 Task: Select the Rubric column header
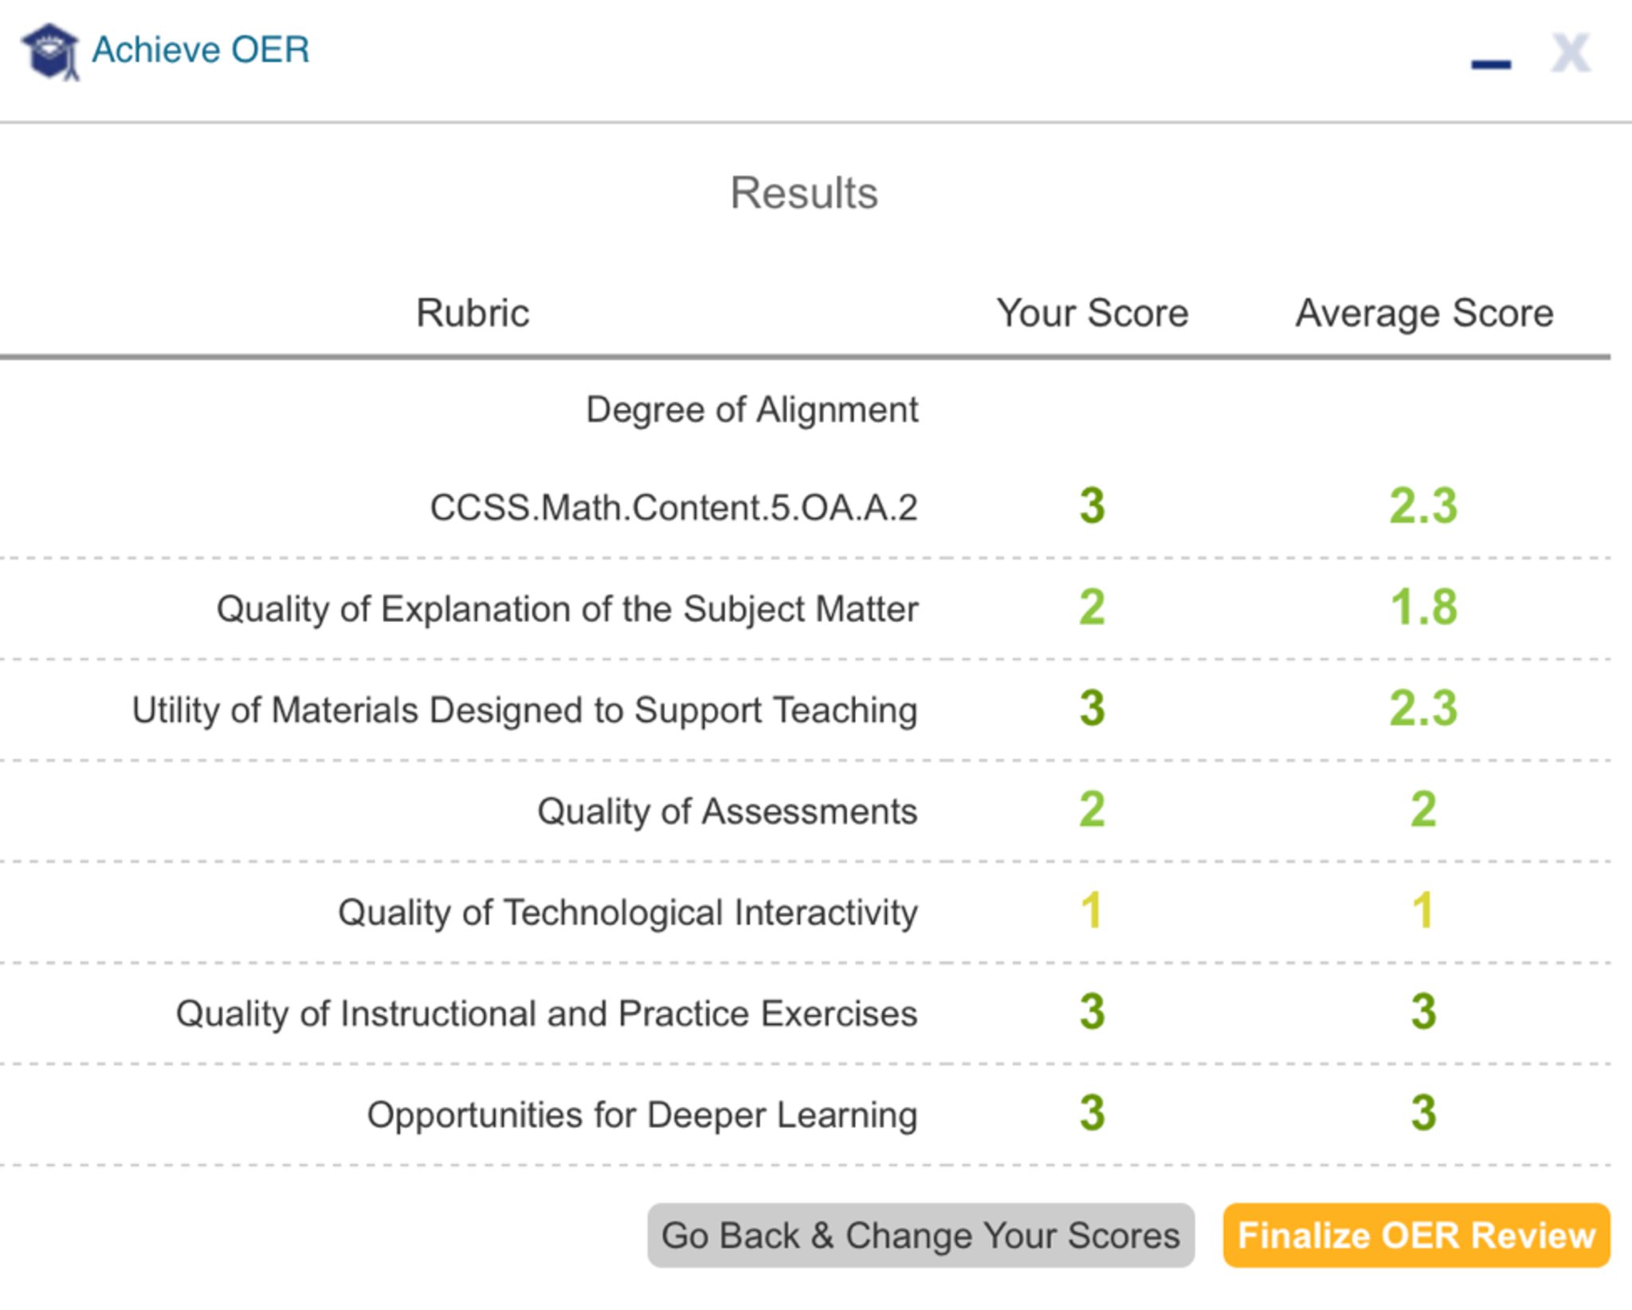(x=473, y=313)
